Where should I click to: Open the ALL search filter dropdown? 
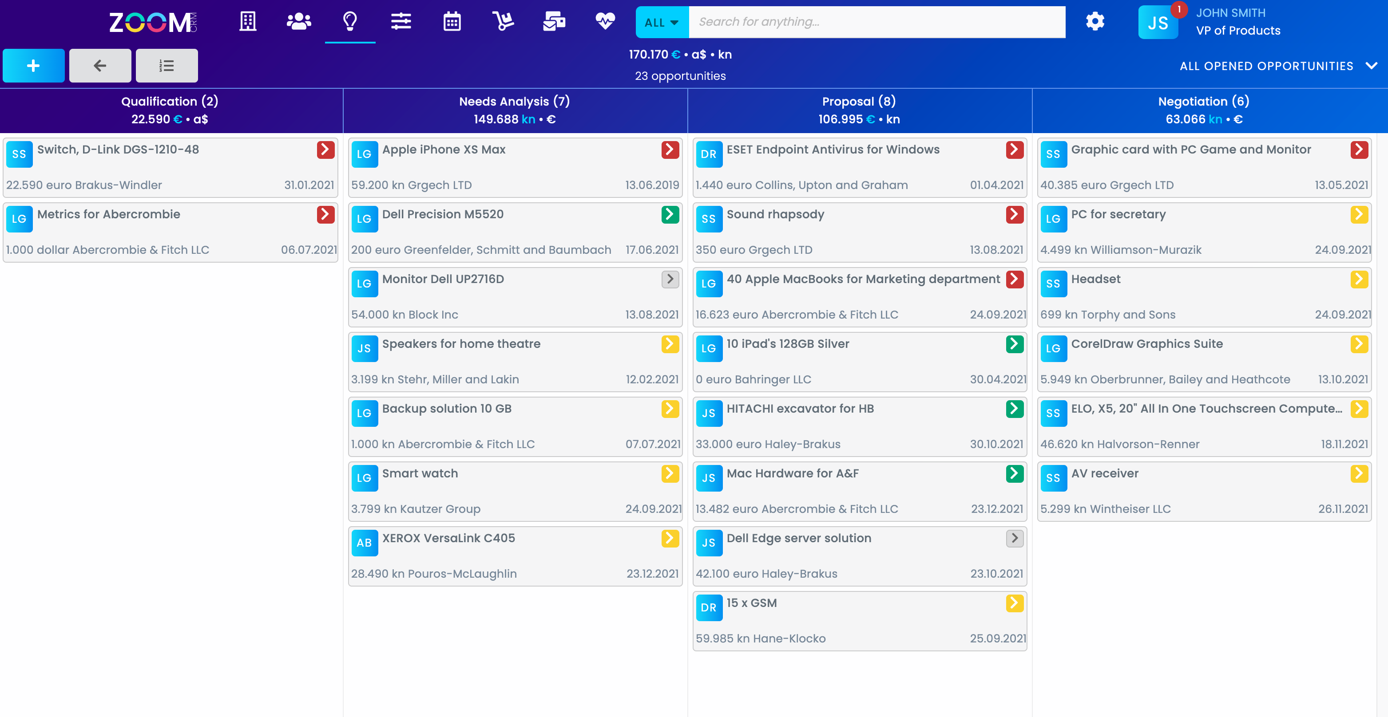click(662, 22)
